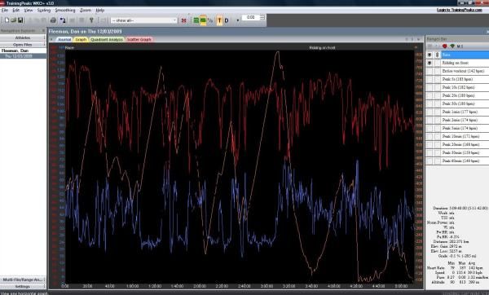Screen dimensions: 489x295
Task: Save the workout with the floppy disk icon
Action: point(20,20)
